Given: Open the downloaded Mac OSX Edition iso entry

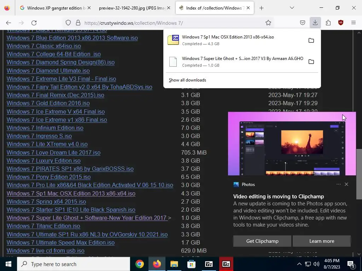Looking at the screenshot, I should pos(234,40).
